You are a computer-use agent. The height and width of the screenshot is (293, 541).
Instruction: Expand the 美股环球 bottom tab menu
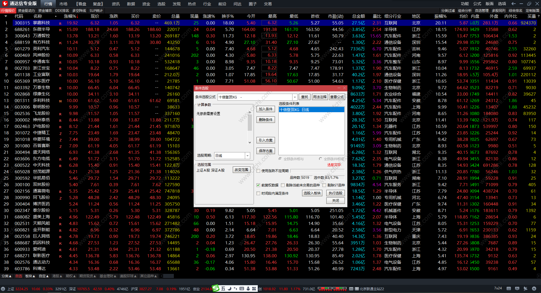point(128,276)
